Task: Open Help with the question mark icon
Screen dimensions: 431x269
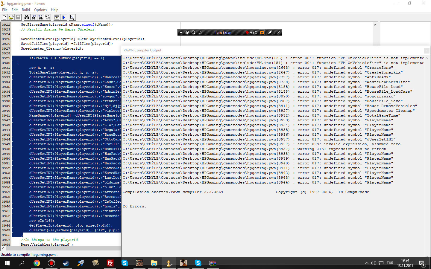Action: coord(72,17)
